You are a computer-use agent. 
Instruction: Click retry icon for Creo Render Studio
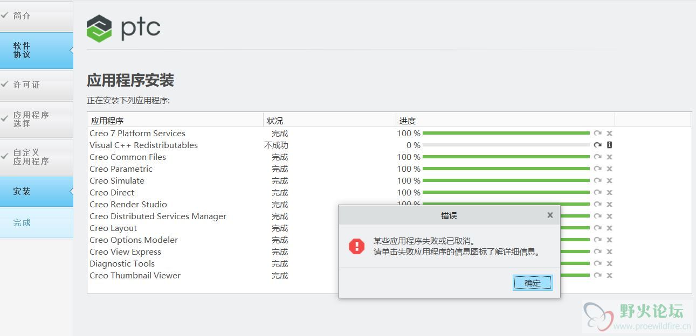(597, 204)
